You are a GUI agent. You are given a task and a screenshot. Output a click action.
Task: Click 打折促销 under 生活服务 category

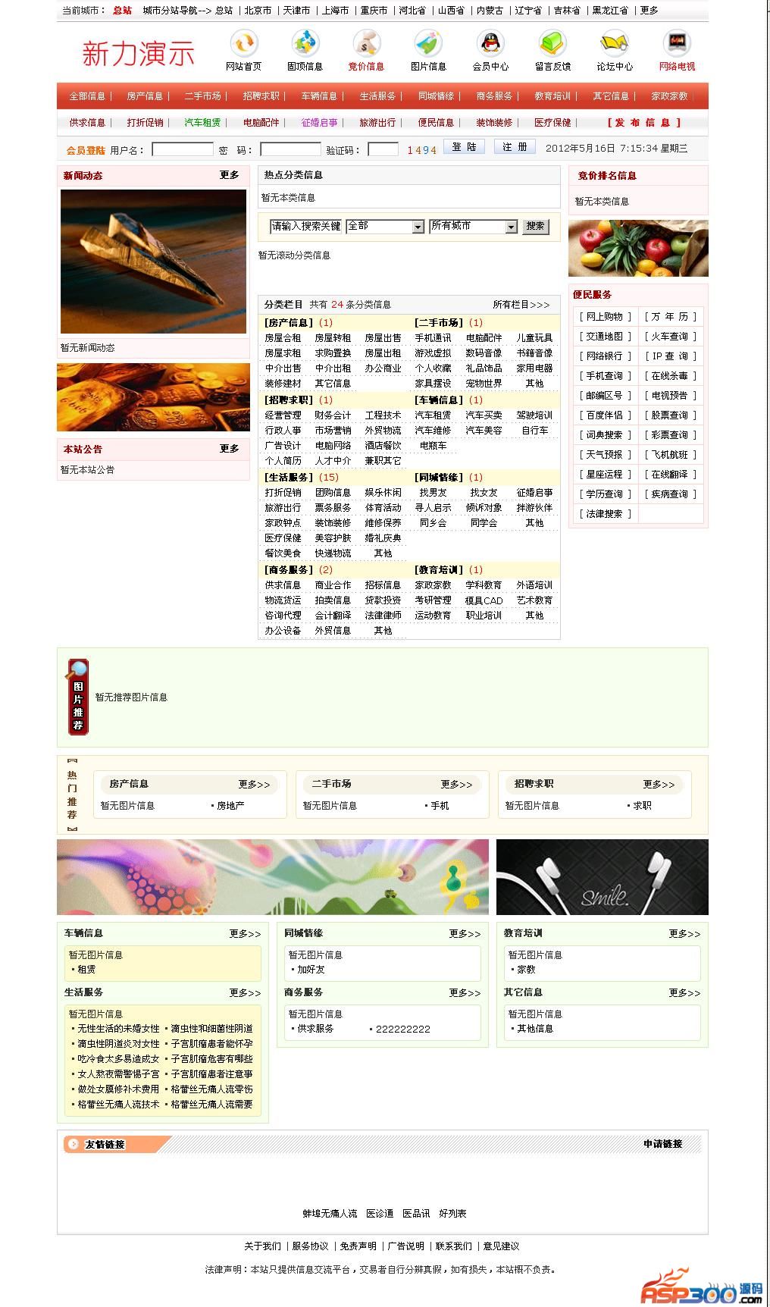click(x=283, y=493)
